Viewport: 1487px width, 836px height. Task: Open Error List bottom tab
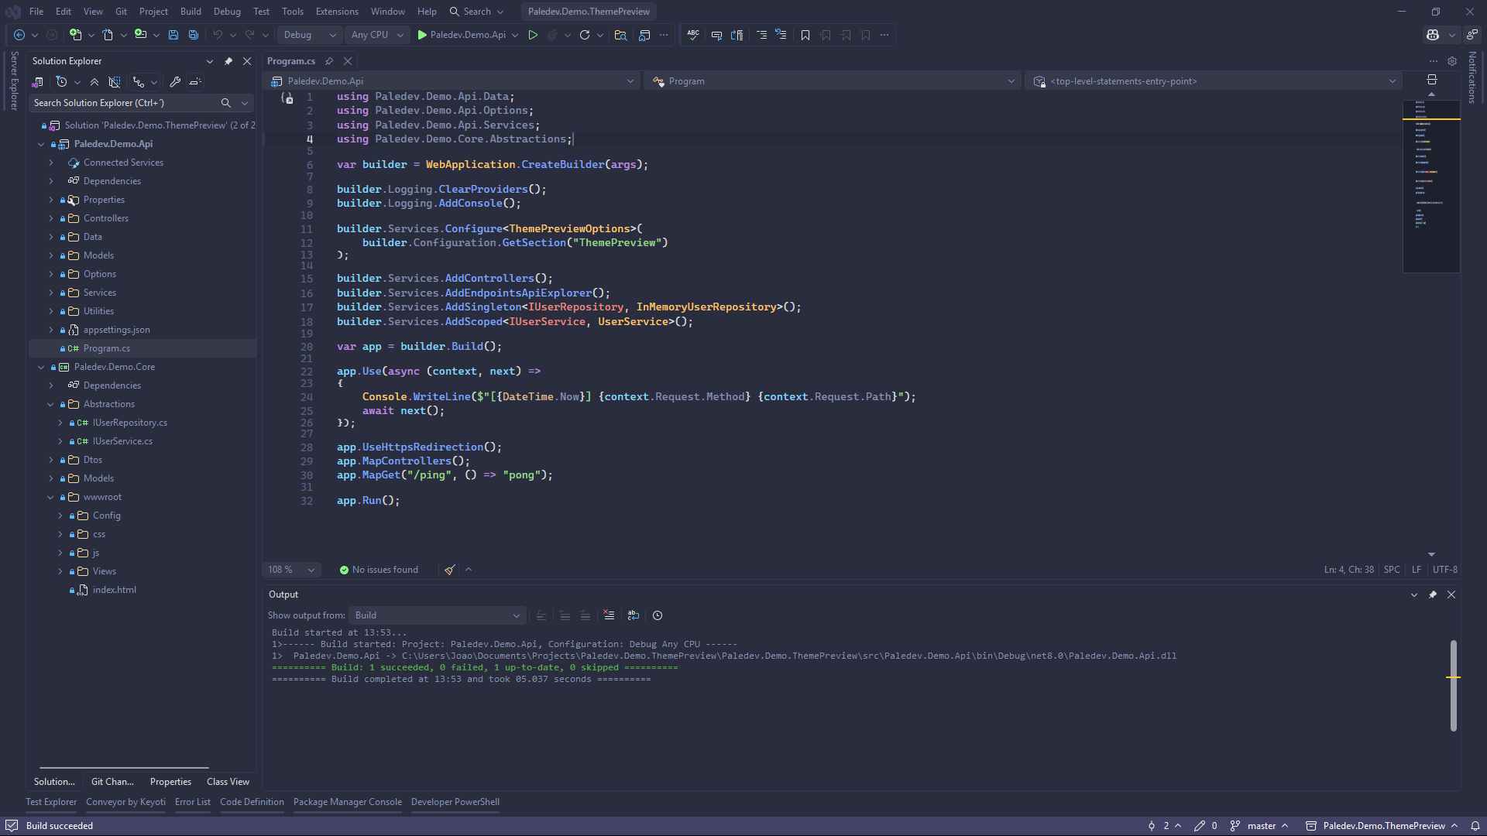(x=192, y=802)
